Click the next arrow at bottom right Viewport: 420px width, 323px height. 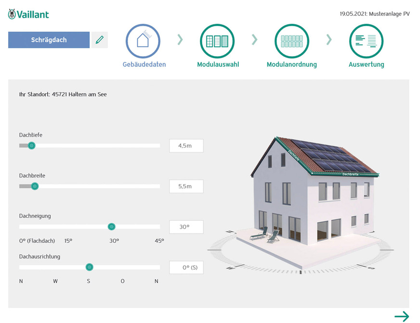[x=402, y=316]
